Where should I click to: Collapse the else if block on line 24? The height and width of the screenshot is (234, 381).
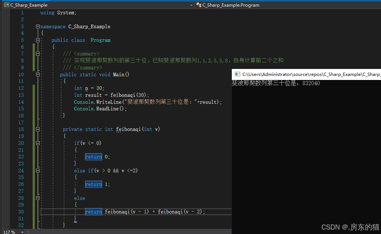38,171
